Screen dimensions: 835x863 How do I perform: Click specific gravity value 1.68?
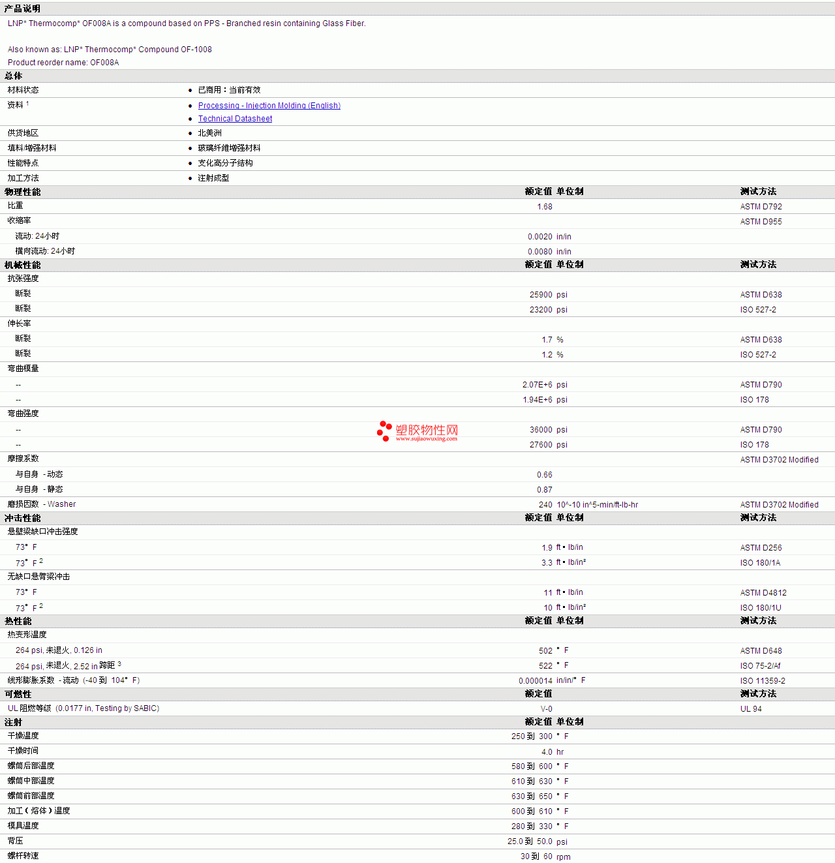point(545,207)
